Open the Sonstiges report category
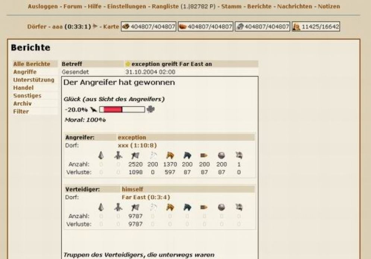 [27, 96]
